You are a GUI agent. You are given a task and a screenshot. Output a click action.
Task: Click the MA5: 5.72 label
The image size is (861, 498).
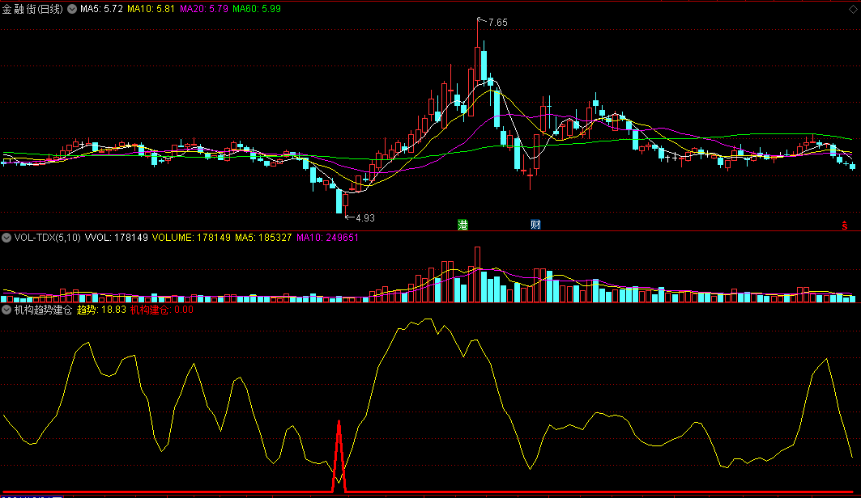pyautogui.click(x=101, y=9)
